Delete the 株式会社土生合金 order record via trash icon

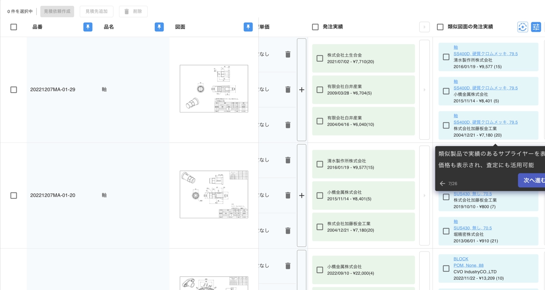tap(287, 54)
